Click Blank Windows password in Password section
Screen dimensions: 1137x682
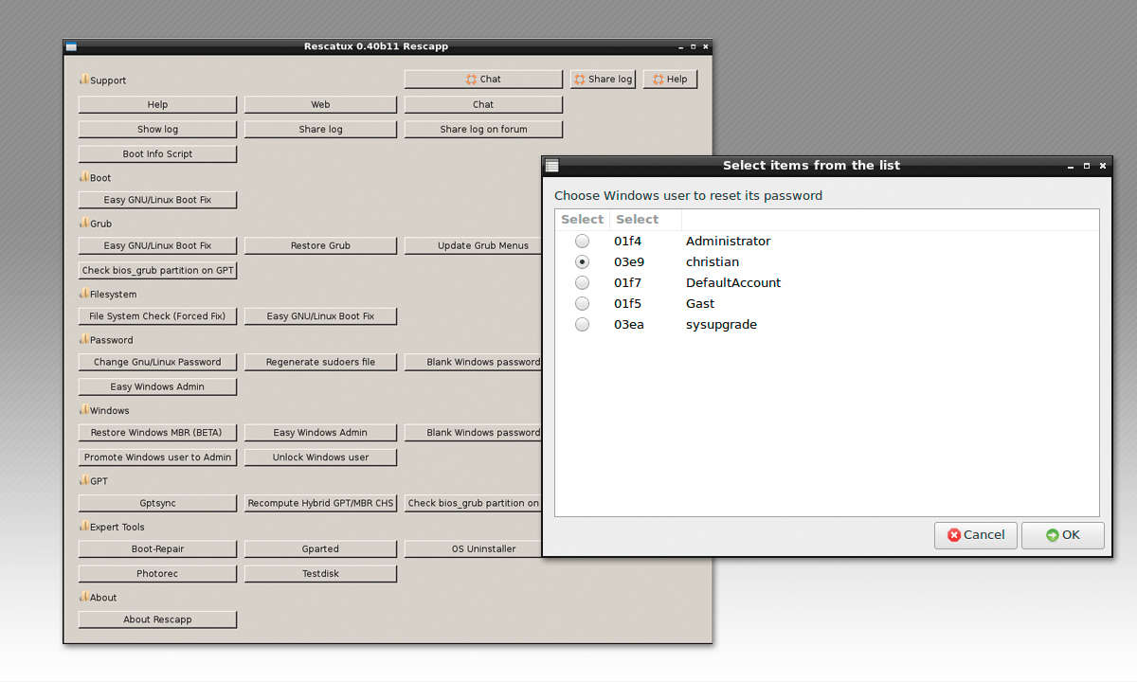tap(473, 363)
